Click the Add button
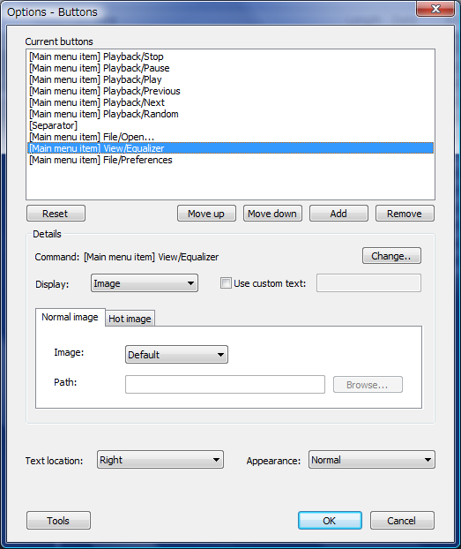Viewport: 461px width, 549px height. 338,214
